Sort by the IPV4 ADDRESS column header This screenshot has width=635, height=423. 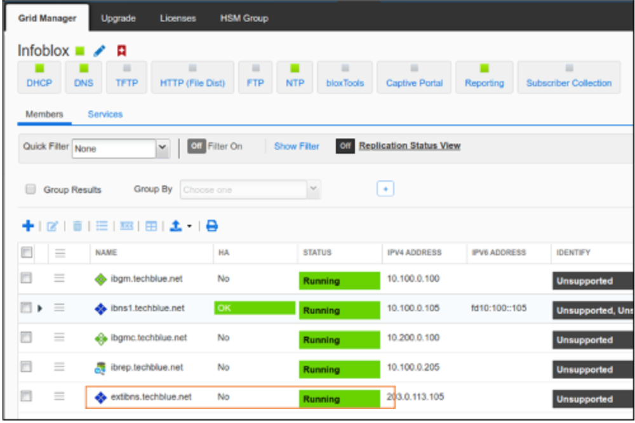(414, 252)
